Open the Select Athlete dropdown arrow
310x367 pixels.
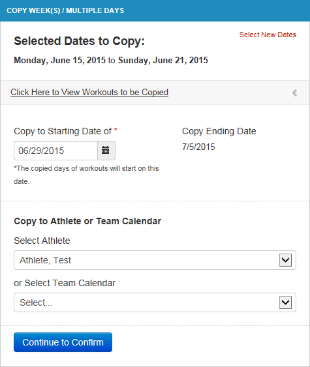285,260
